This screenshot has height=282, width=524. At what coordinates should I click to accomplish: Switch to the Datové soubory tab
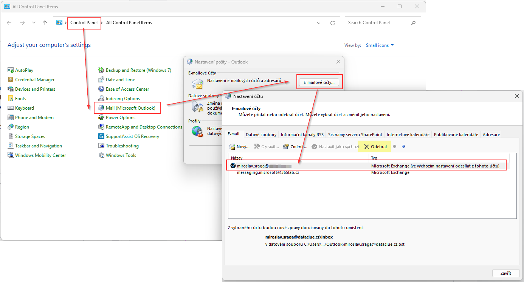[x=261, y=135]
